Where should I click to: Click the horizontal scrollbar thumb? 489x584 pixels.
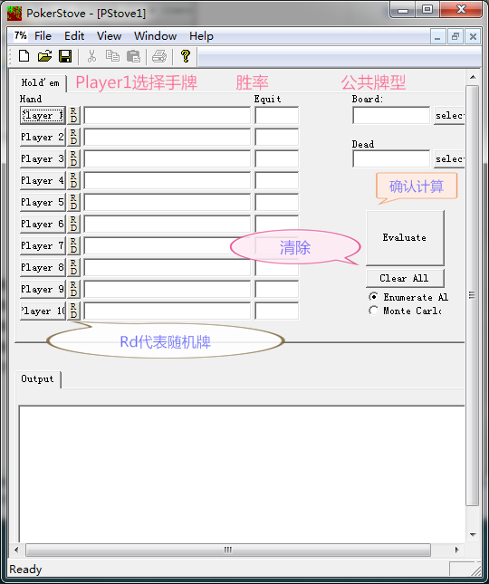point(228,550)
